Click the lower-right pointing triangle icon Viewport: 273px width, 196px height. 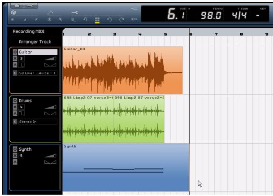[25, 20]
